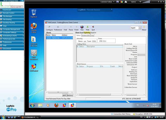Screen dimensions: 166x120
Task: Click Disconnect in LogMeIn sidebar
Action: [12, 48]
